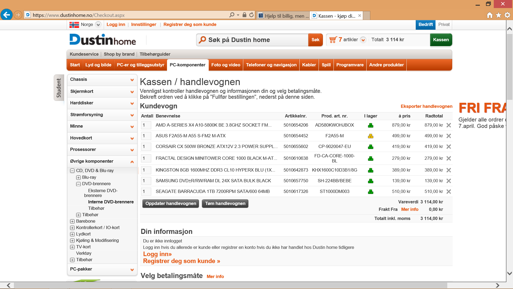The width and height of the screenshot is (513, 289).
Task: Open Foto og video menu tab
Action: pyautogui.click(x=226, y=65)
